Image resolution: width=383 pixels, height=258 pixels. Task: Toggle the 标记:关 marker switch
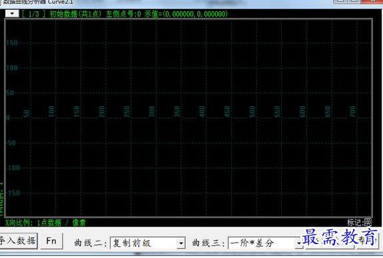[x=360, y=222]
